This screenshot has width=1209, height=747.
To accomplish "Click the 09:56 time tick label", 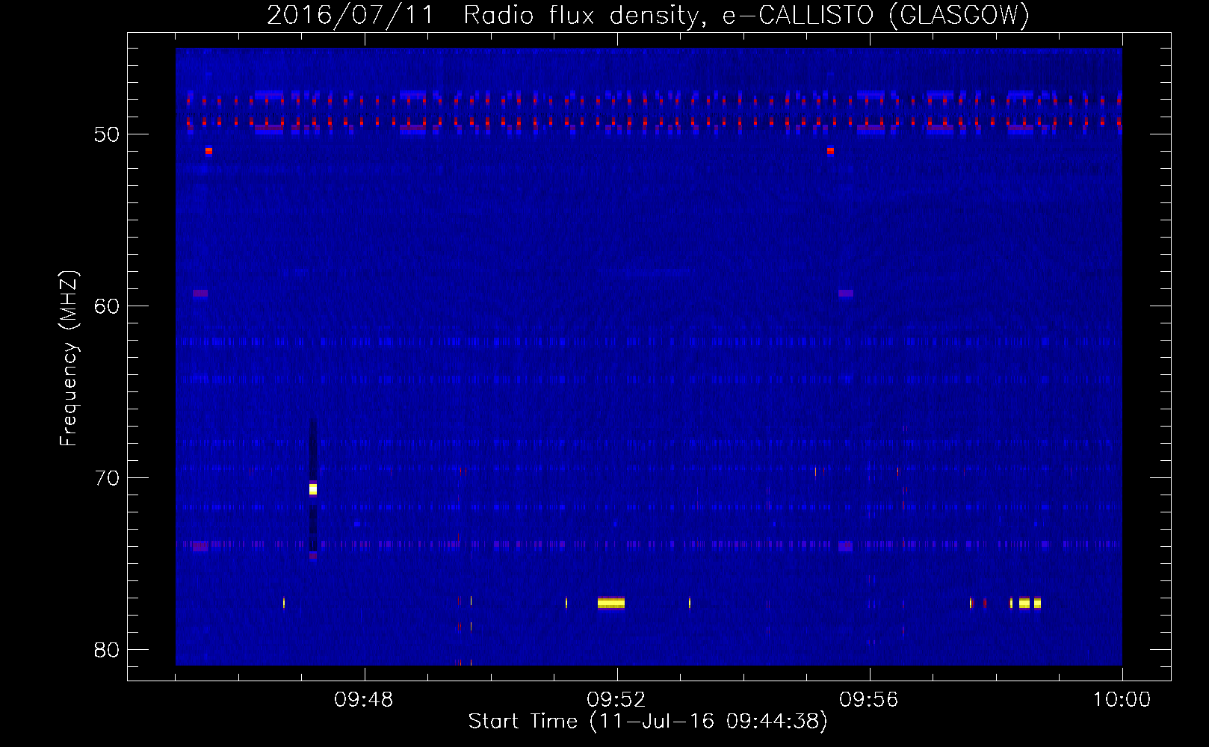I will pos(869,700).
